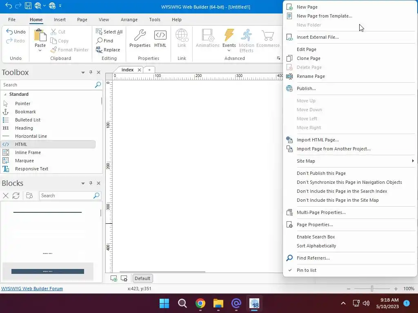
Task: Open the HTML code ribbon button
Action: coord(160,38)
